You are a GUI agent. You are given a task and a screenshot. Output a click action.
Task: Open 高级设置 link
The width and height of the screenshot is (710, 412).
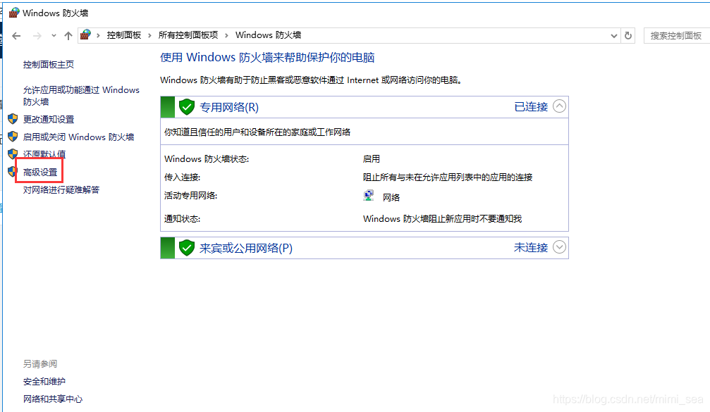click(x=40, y=173)
